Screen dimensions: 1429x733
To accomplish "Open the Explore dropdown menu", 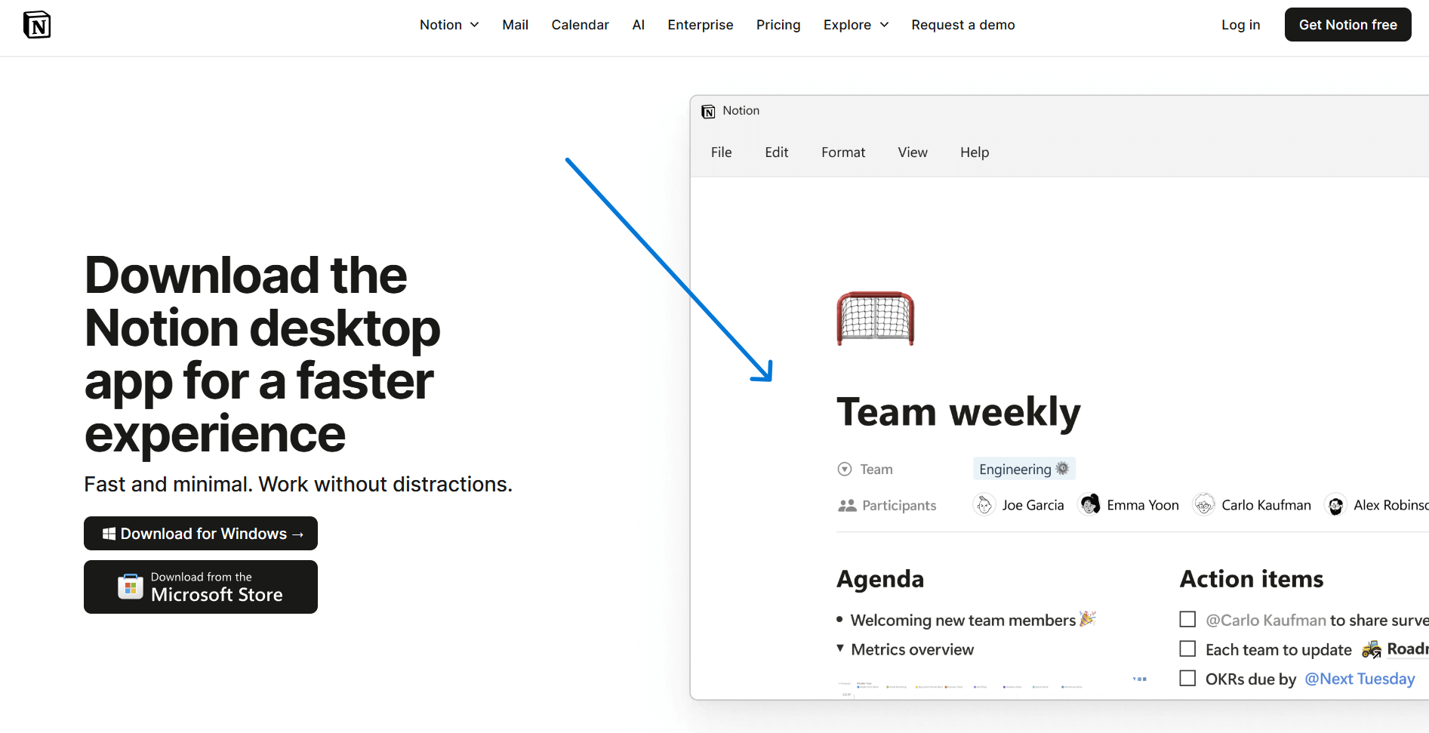I will pyautogui.click(x=855, y=25).
